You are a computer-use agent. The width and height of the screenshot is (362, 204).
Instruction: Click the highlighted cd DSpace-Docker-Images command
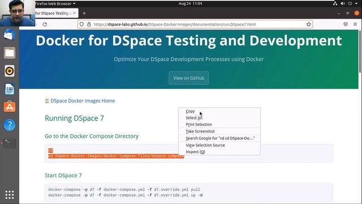click(116, 156)
